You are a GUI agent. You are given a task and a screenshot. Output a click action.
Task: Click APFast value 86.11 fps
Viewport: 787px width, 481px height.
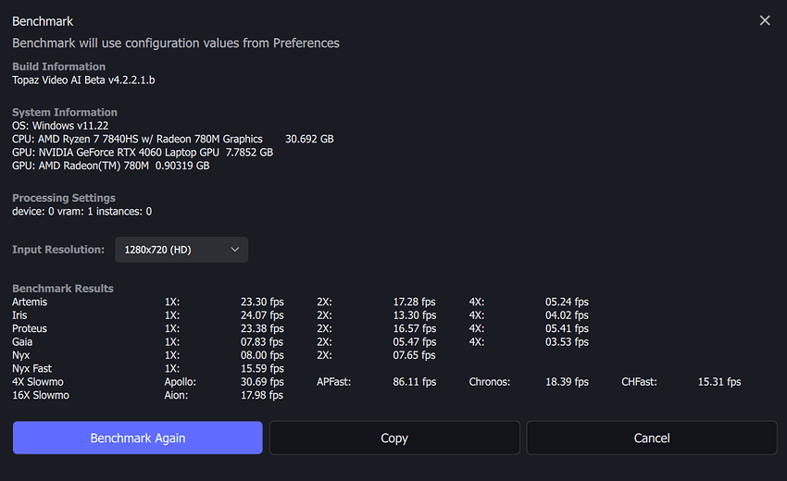click(415, 382)
